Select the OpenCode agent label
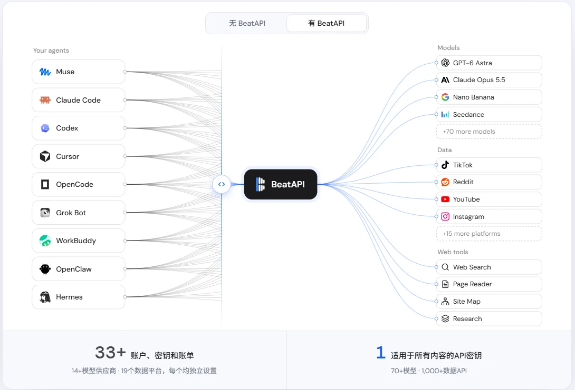 (x=74, y=184)
